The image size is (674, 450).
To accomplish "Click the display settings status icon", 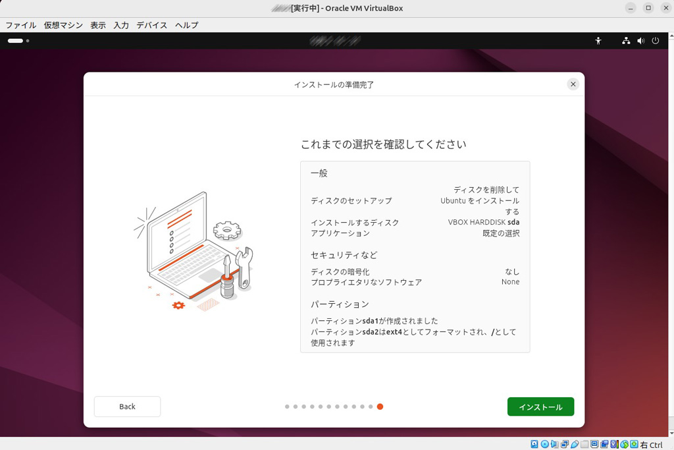I will [x=594, y=444].
